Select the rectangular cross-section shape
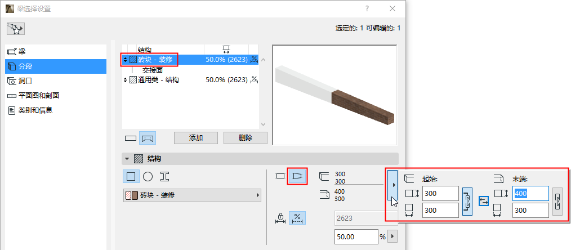This screenshot has height=250, width=571. click(131, 177)
